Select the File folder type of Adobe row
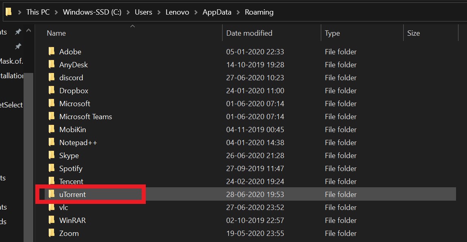Image resolution: width=467 pixels, height=242 pixels. [340, 52]
